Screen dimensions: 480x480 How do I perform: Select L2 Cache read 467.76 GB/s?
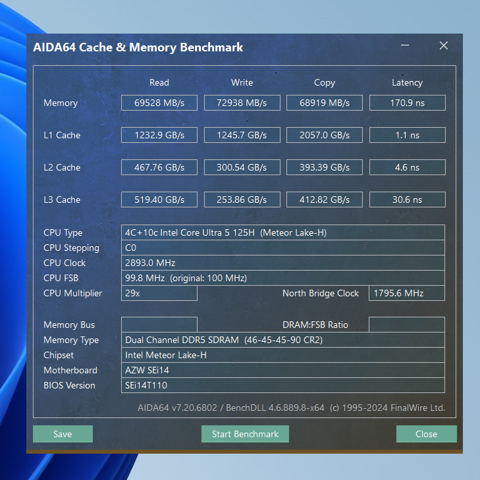pos(159,167)
